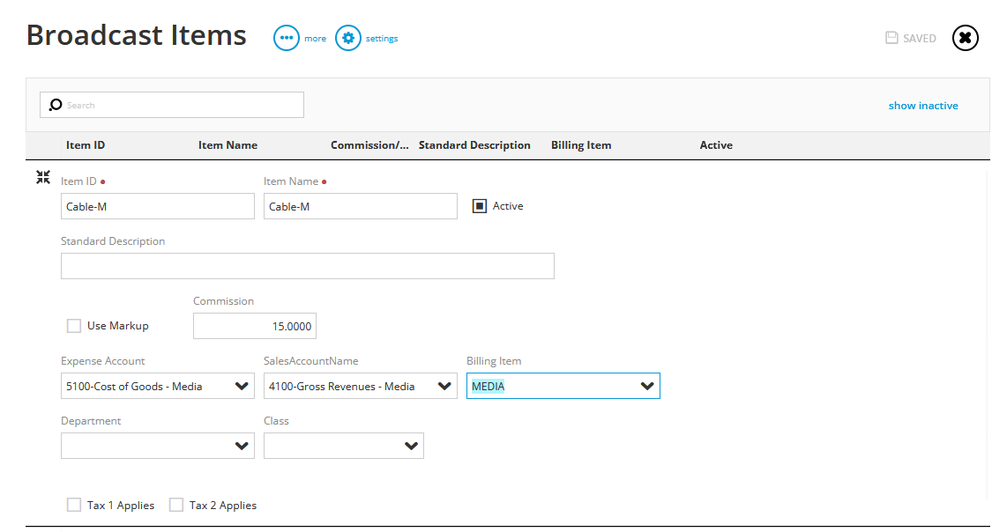992x532 pixels.
Task: Expand the Expense Account dropdown
Action: point(241,386)
